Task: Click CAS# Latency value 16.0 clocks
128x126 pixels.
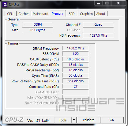Action: [x=76, y=59]
